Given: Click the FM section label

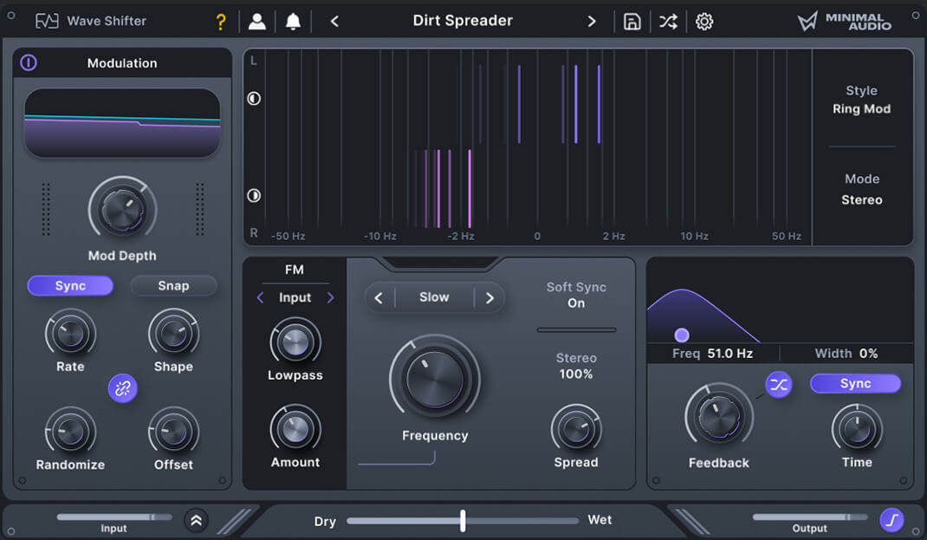Looking at the screenshot, I should 295,270.
